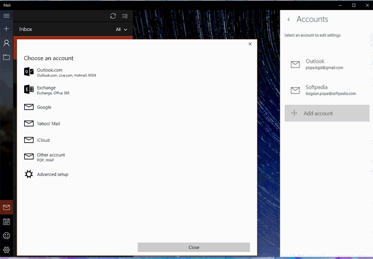Click the Accounts pane heading
The height and width of the screenshot is (259, 373).
pyautogui.click(x=312, y=19)
